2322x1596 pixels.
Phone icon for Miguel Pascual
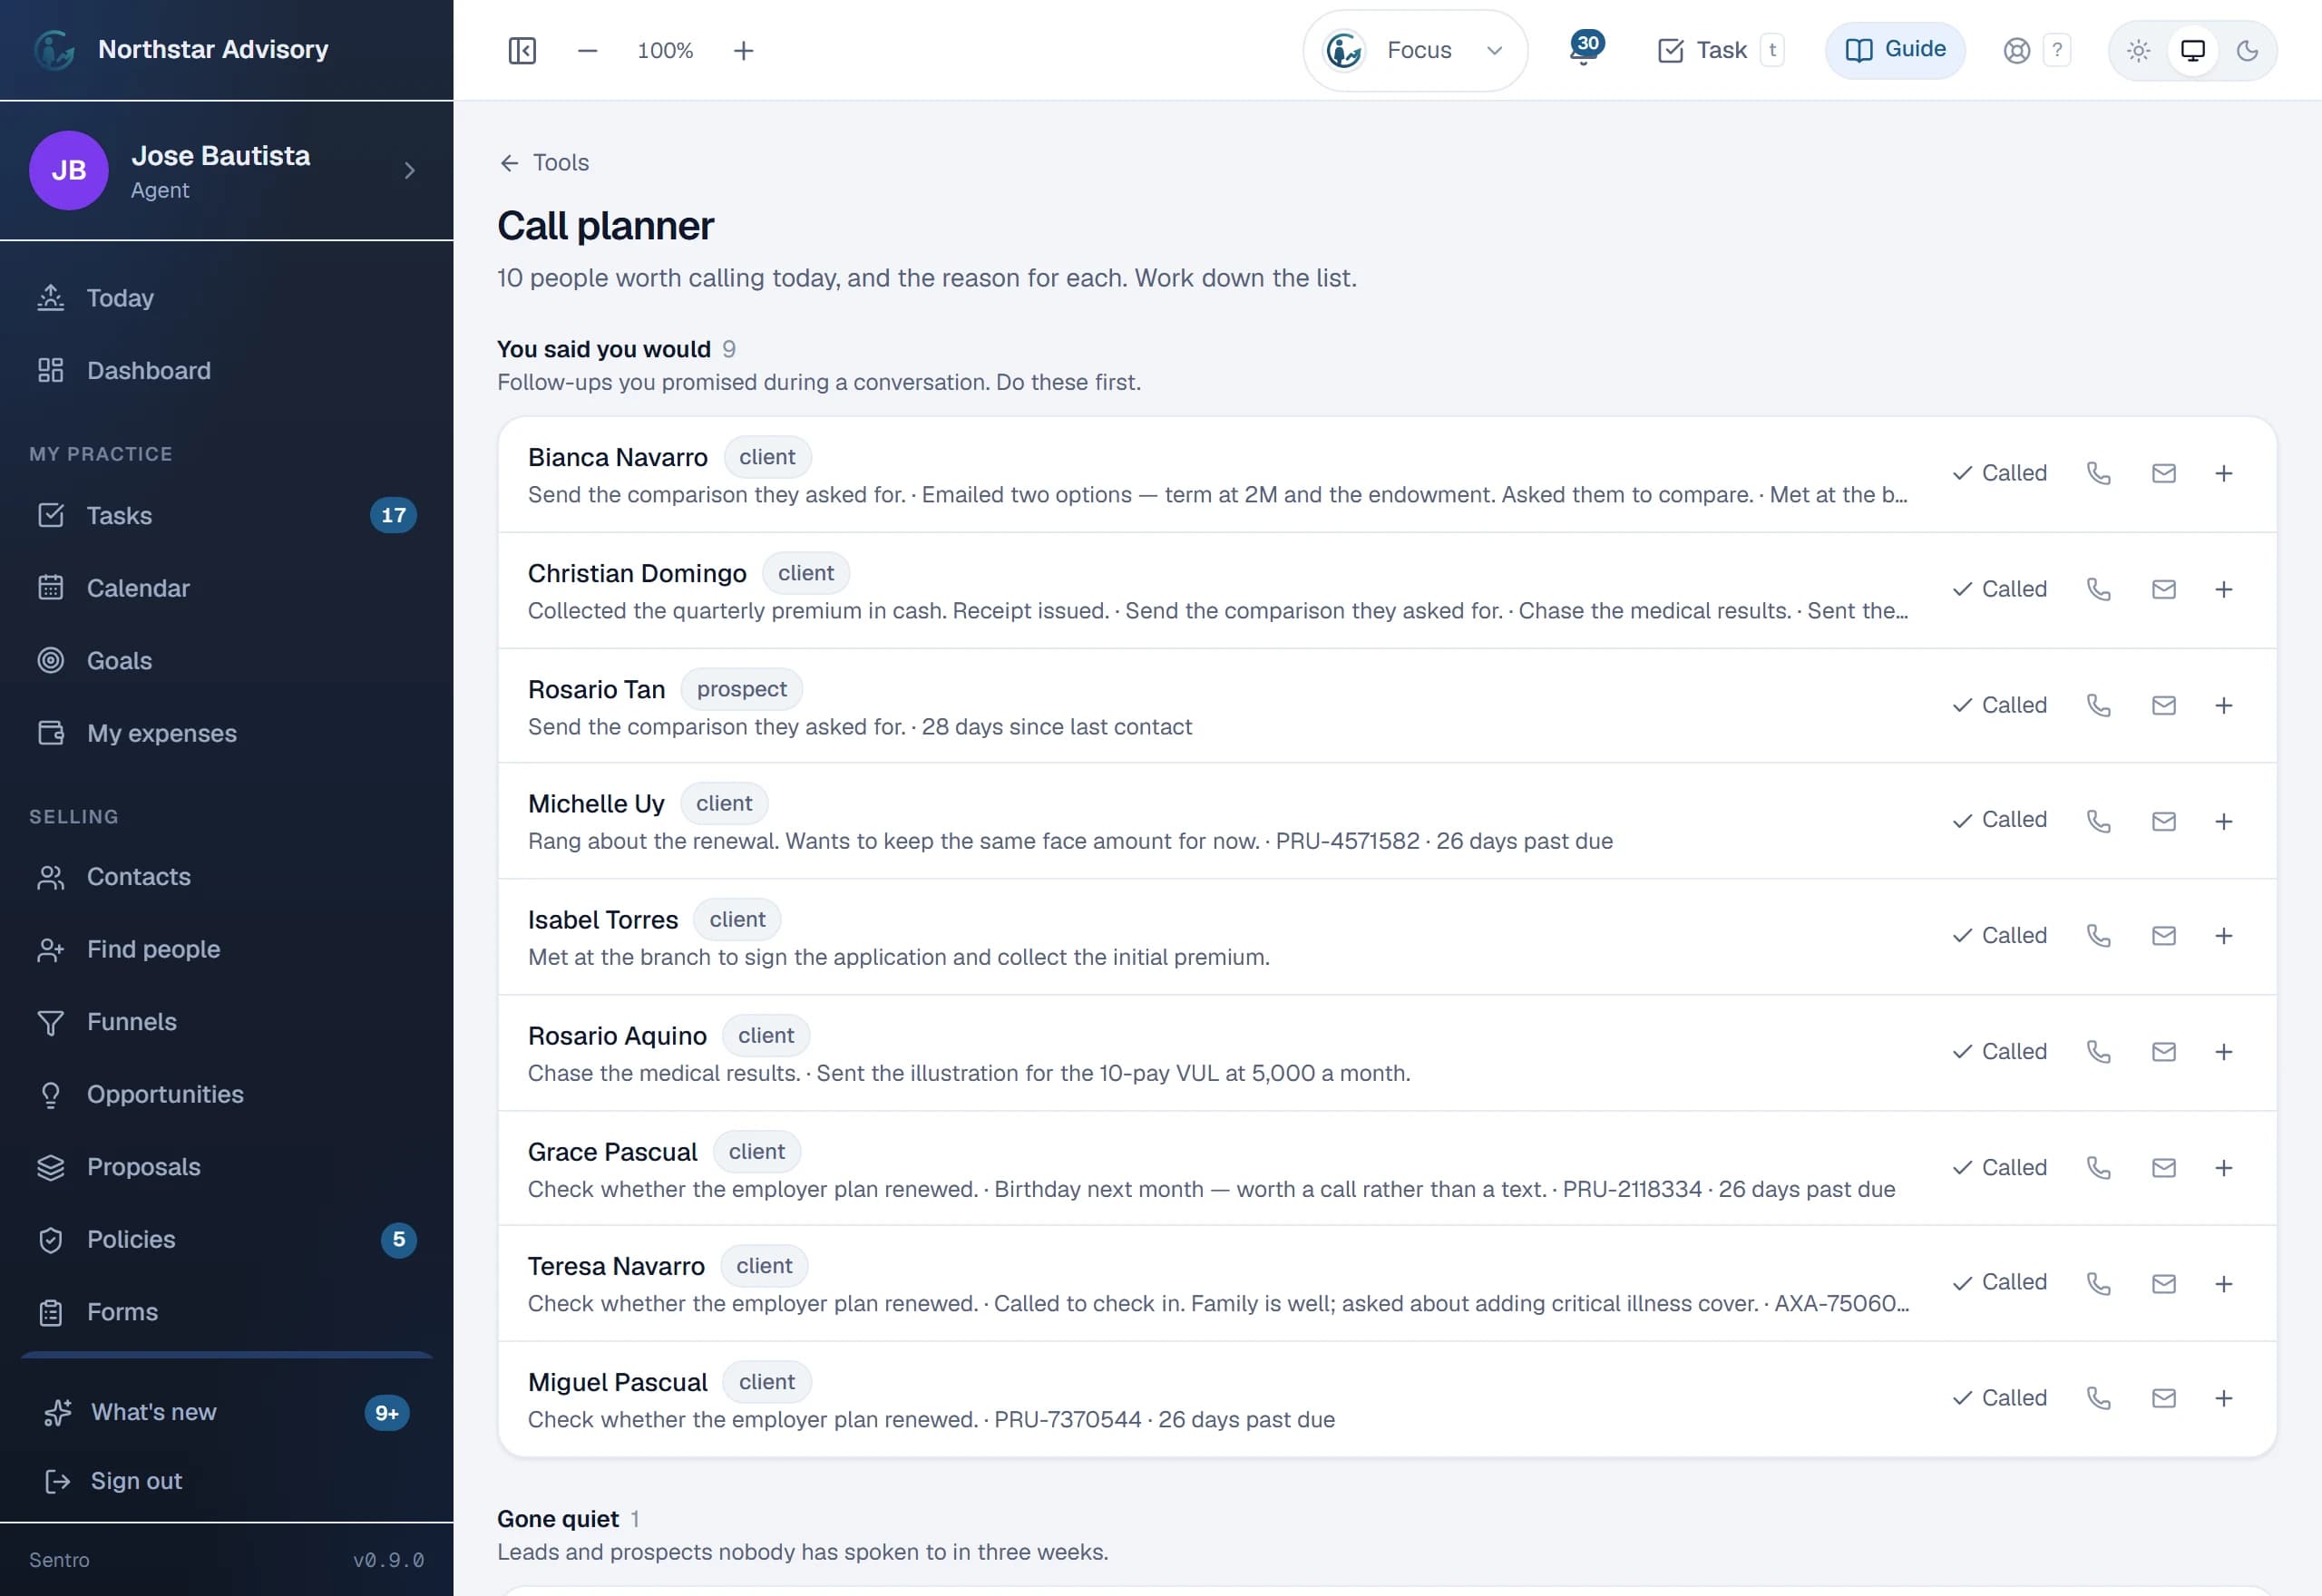pyautogui.click(x=2098, y=1398)
